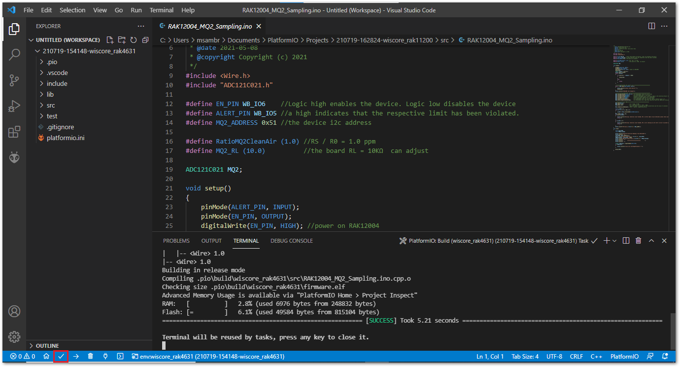Expand the OUTLINE section
Viewport: 680px width, 367px height.
tap(47, 346)
